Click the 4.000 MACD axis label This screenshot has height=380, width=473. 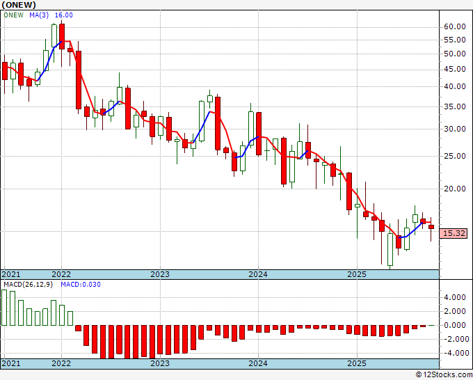click(x=455, y=298)
